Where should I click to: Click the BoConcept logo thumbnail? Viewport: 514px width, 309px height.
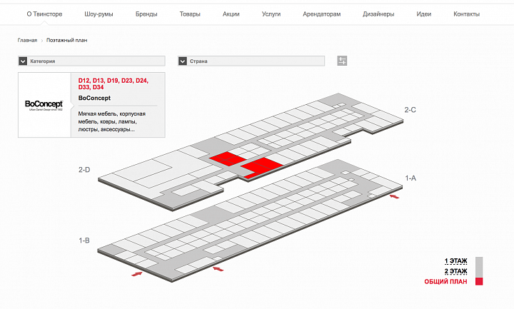coord(44,105)
